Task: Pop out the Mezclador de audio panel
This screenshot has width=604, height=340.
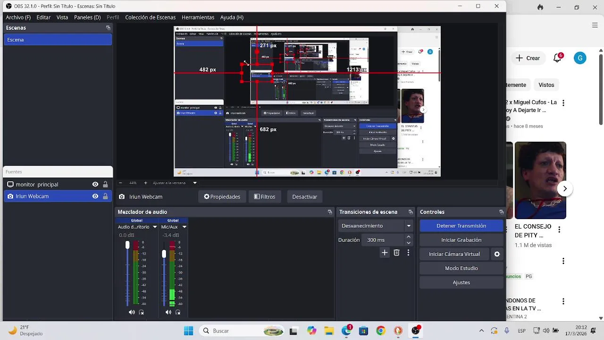Action: tap(330, 212)
